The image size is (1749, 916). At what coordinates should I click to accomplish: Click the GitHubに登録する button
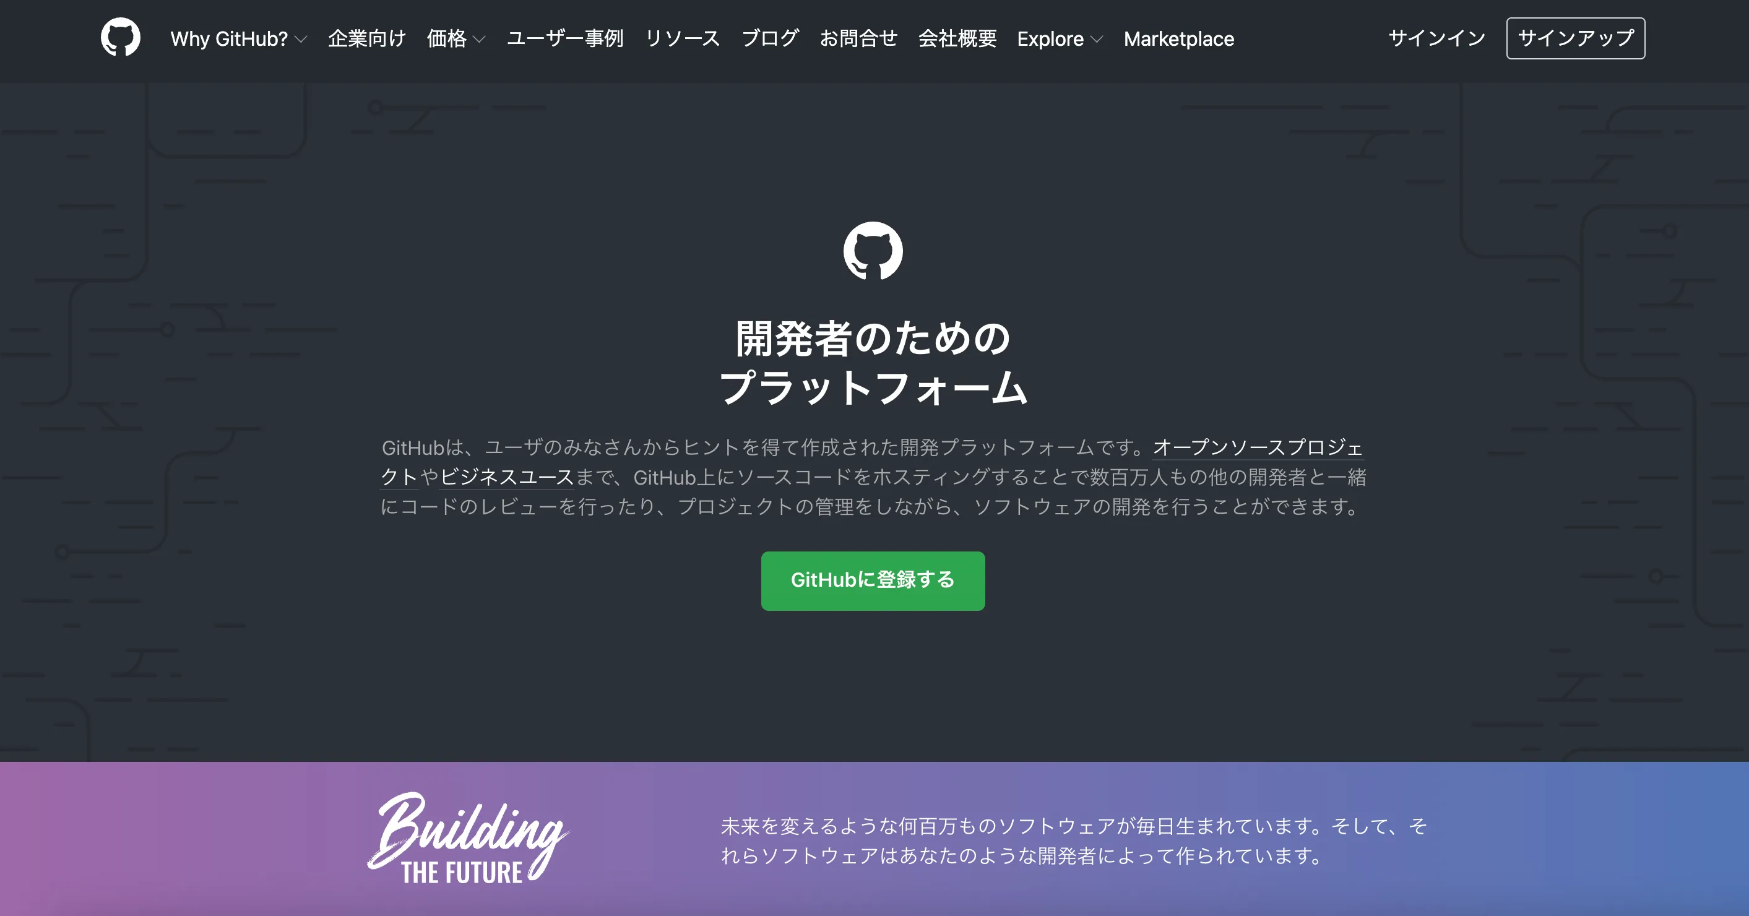click(873, 579)
